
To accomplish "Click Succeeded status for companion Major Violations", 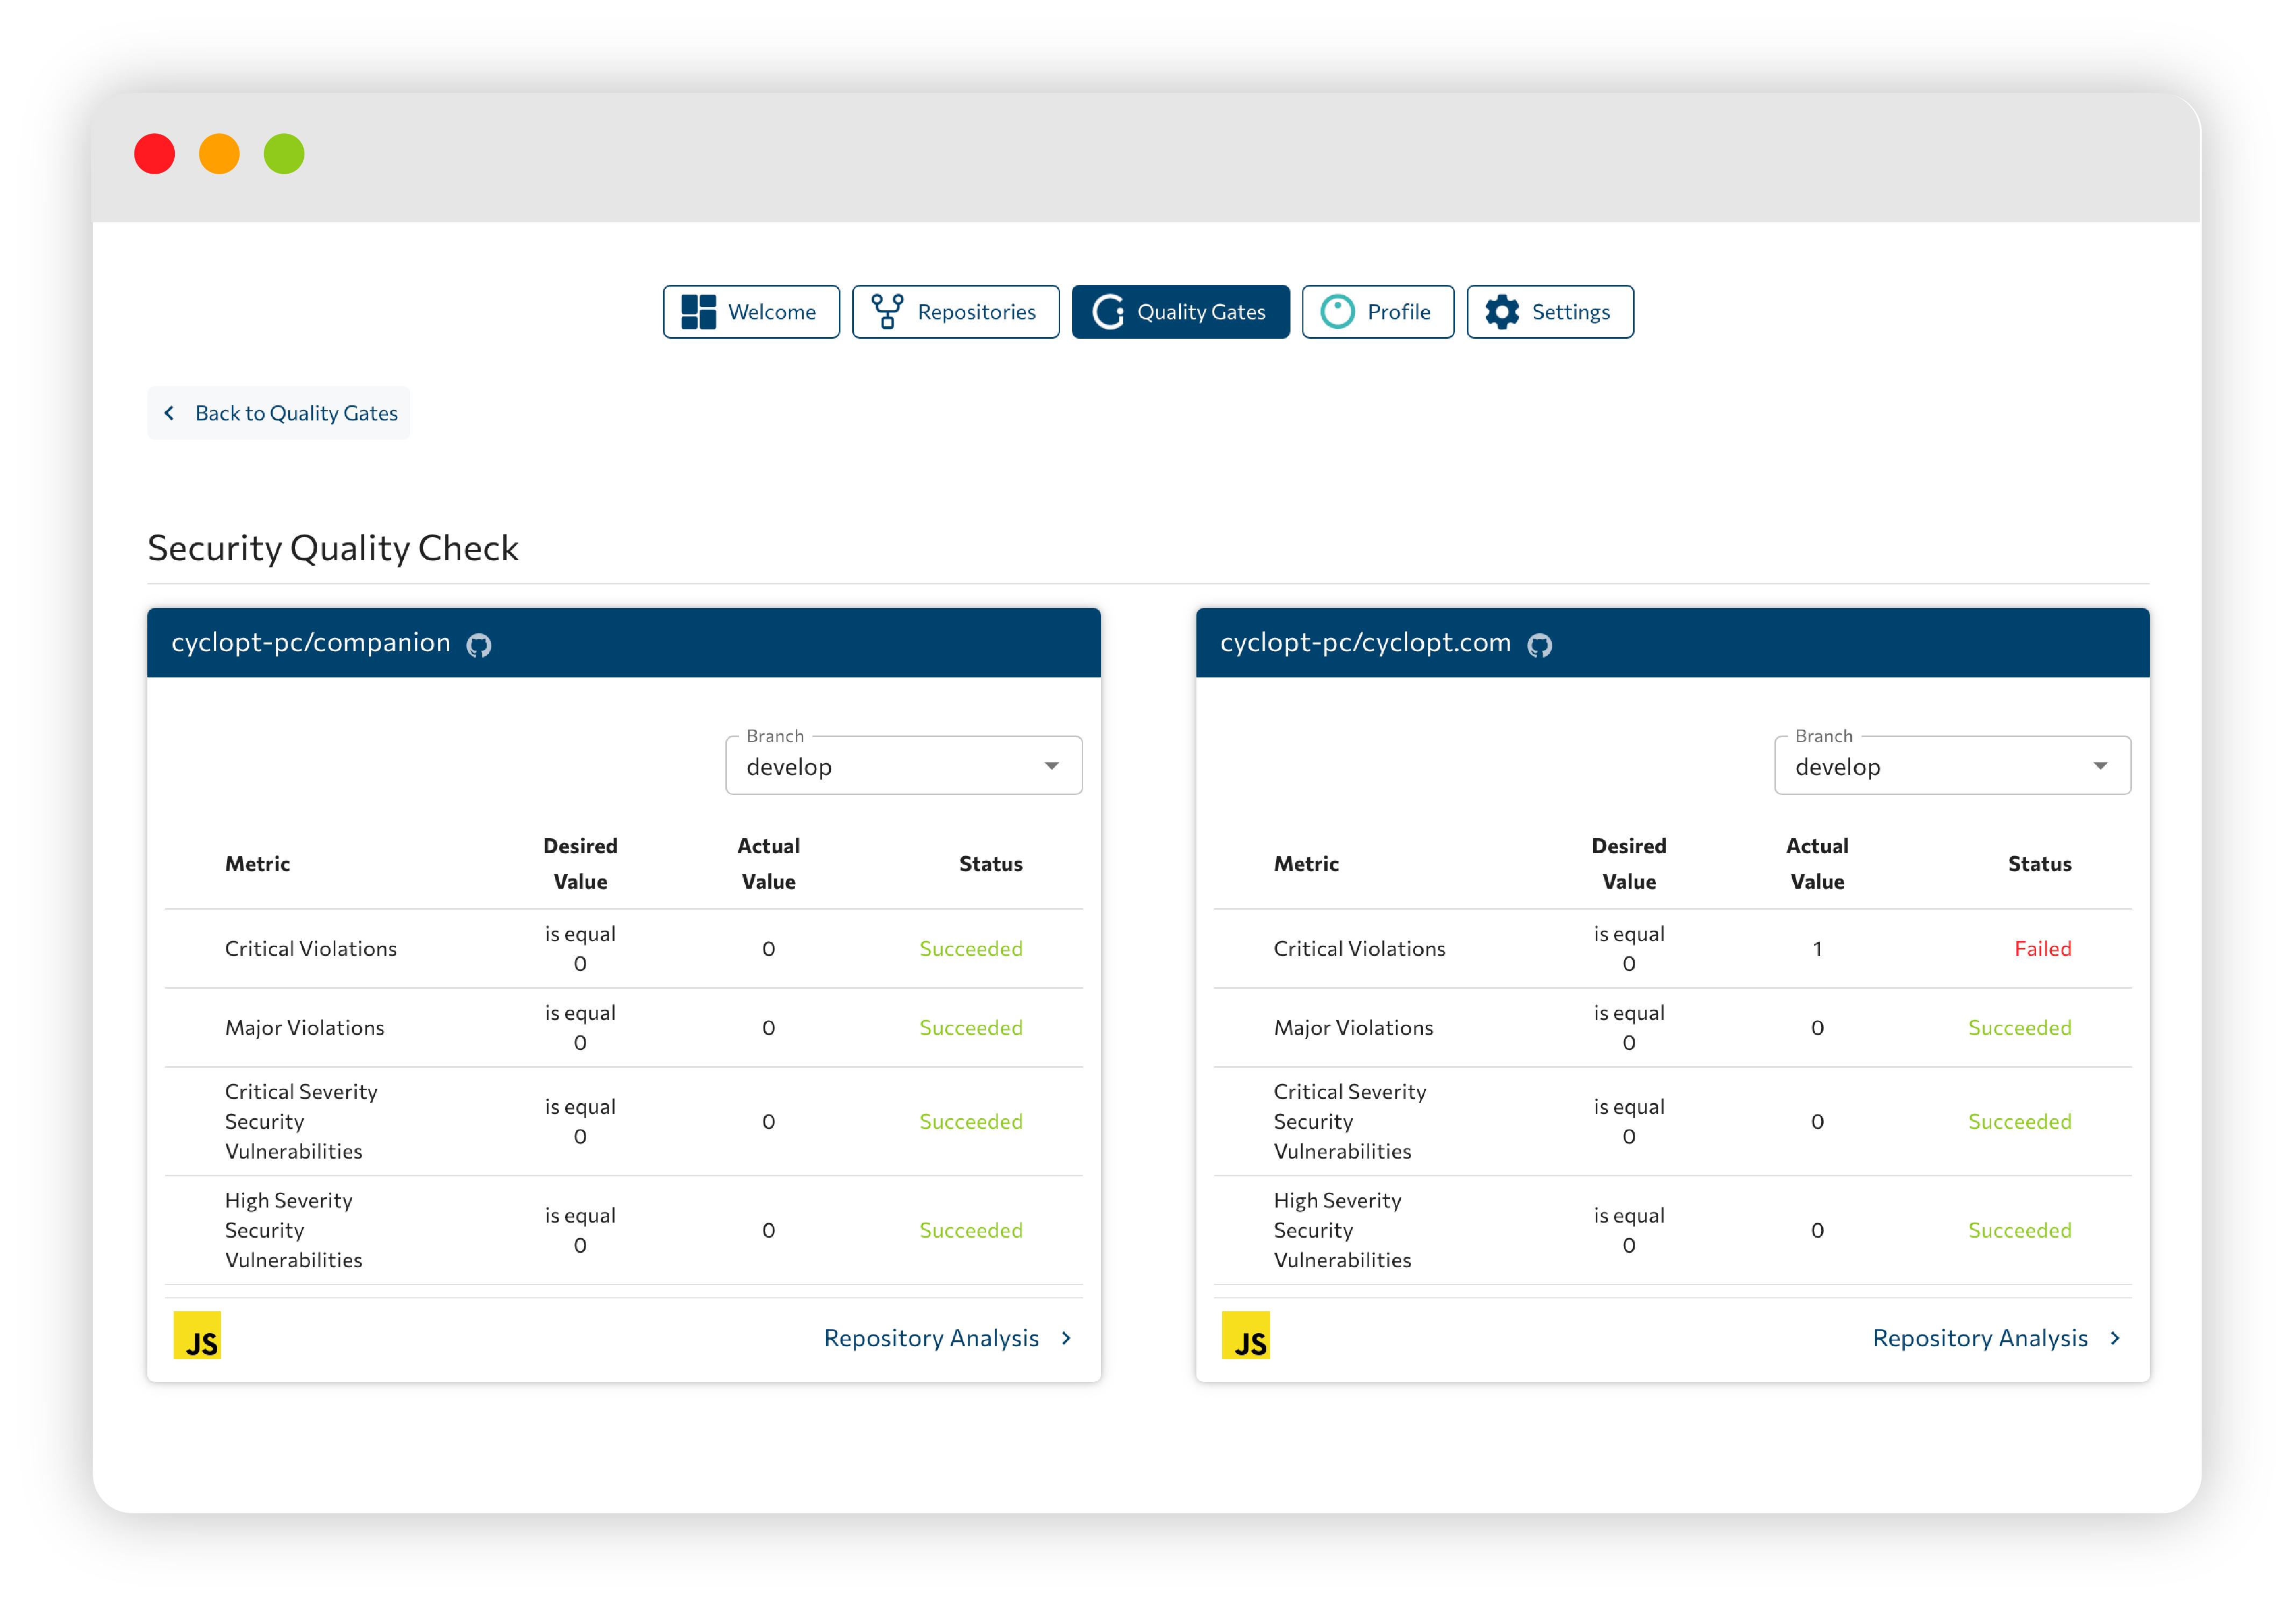I will 971,1027.
